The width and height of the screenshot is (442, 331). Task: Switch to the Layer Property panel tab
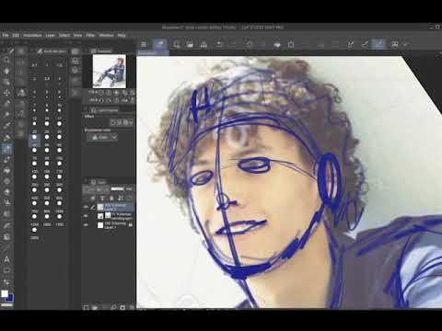tap(105, 110)
